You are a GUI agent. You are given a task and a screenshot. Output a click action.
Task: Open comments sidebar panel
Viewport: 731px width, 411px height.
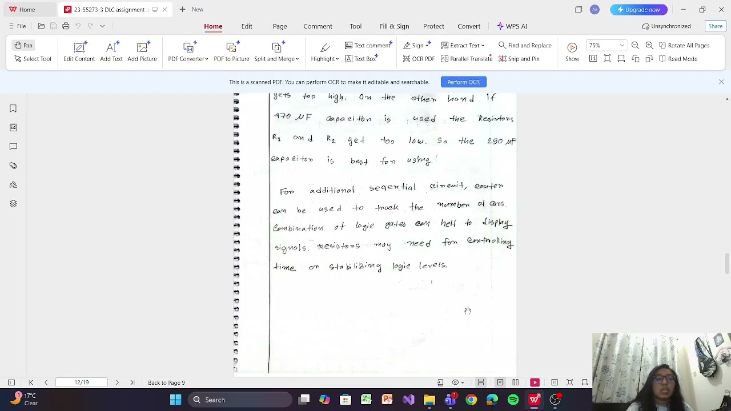[13, 147]
